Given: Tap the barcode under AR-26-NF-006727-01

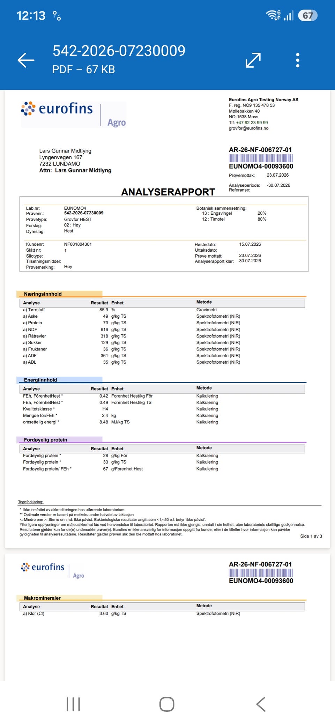Looking at the screenshot, I should pyautogui.click(x=261, y=158).
